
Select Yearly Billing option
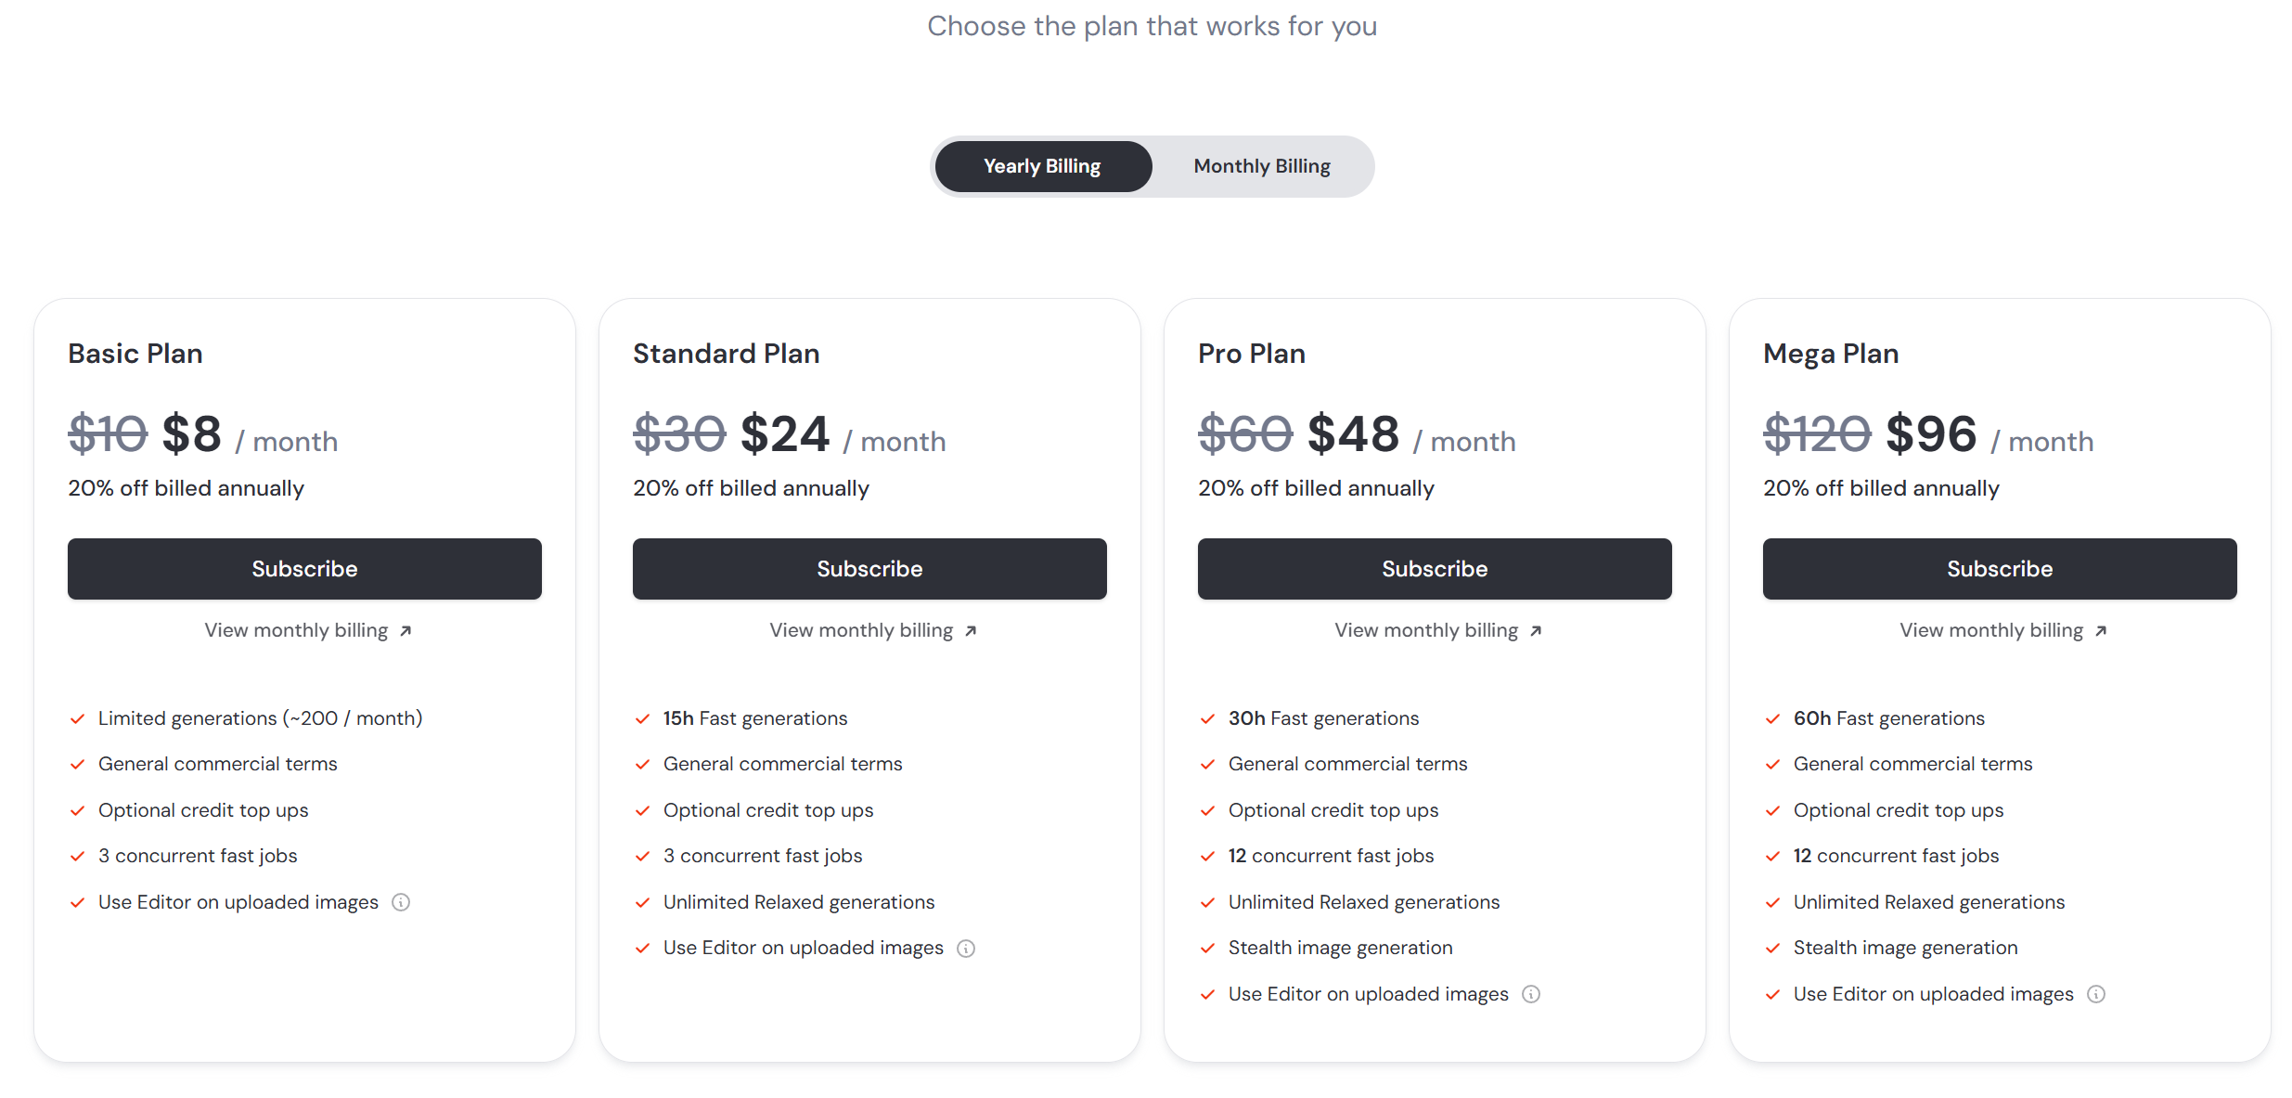coord(1042,166)
